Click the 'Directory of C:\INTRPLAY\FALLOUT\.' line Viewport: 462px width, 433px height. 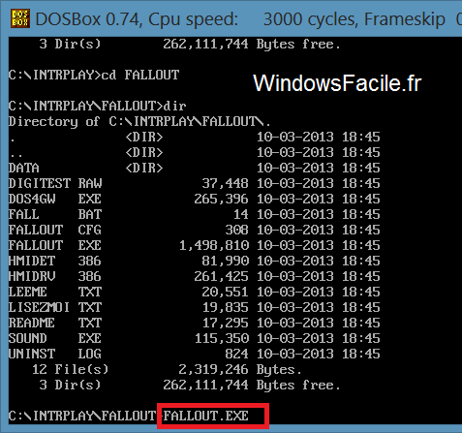139,121
